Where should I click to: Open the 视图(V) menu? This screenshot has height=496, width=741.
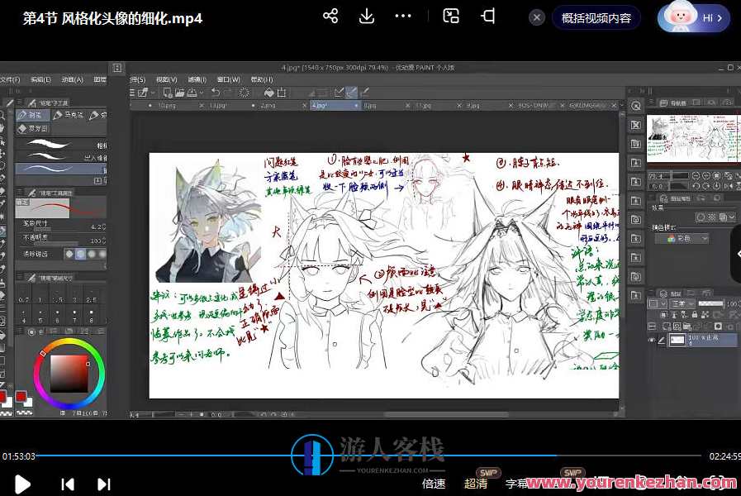click(x=167, y=79)
